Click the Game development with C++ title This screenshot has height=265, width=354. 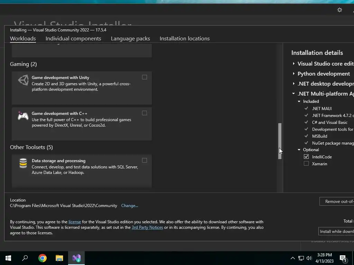[59, 113]
